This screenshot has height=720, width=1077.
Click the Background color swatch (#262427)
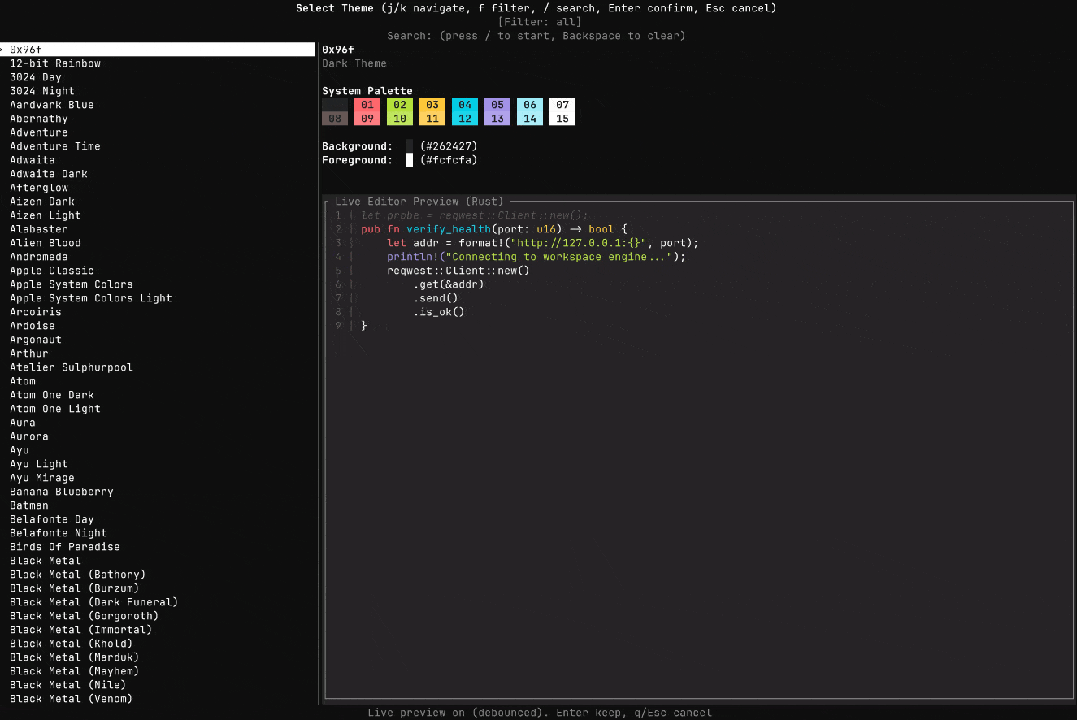[x=410, y=146]
